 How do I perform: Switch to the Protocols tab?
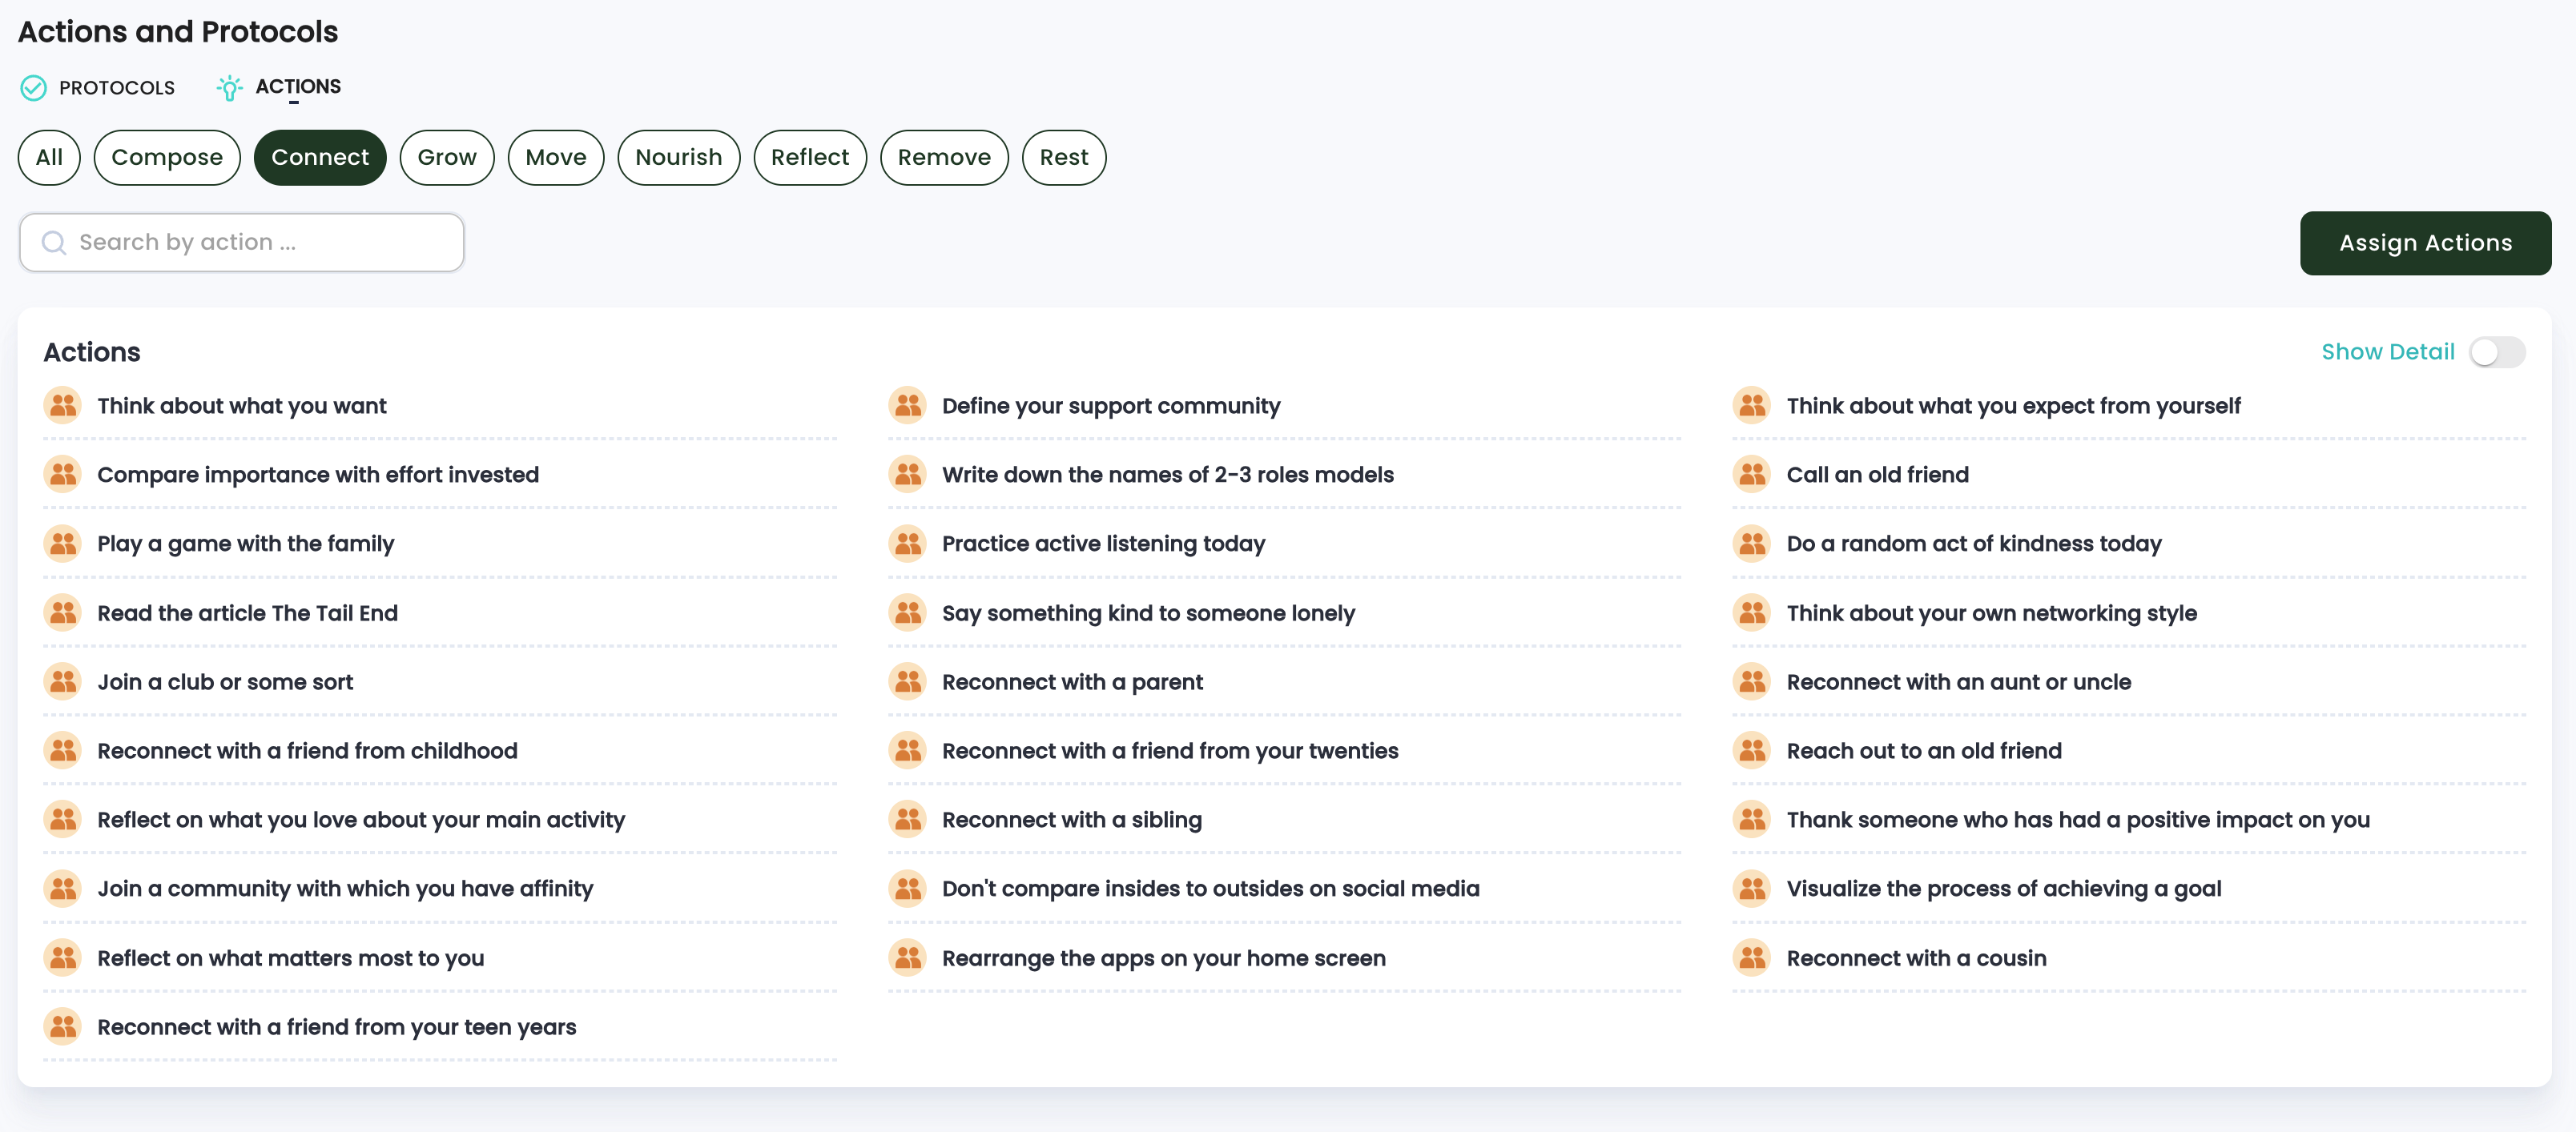(116, 88)
